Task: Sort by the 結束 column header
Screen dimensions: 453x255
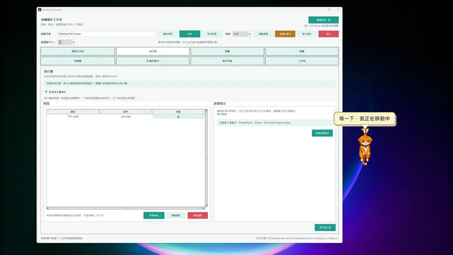Action: [125, 112]
